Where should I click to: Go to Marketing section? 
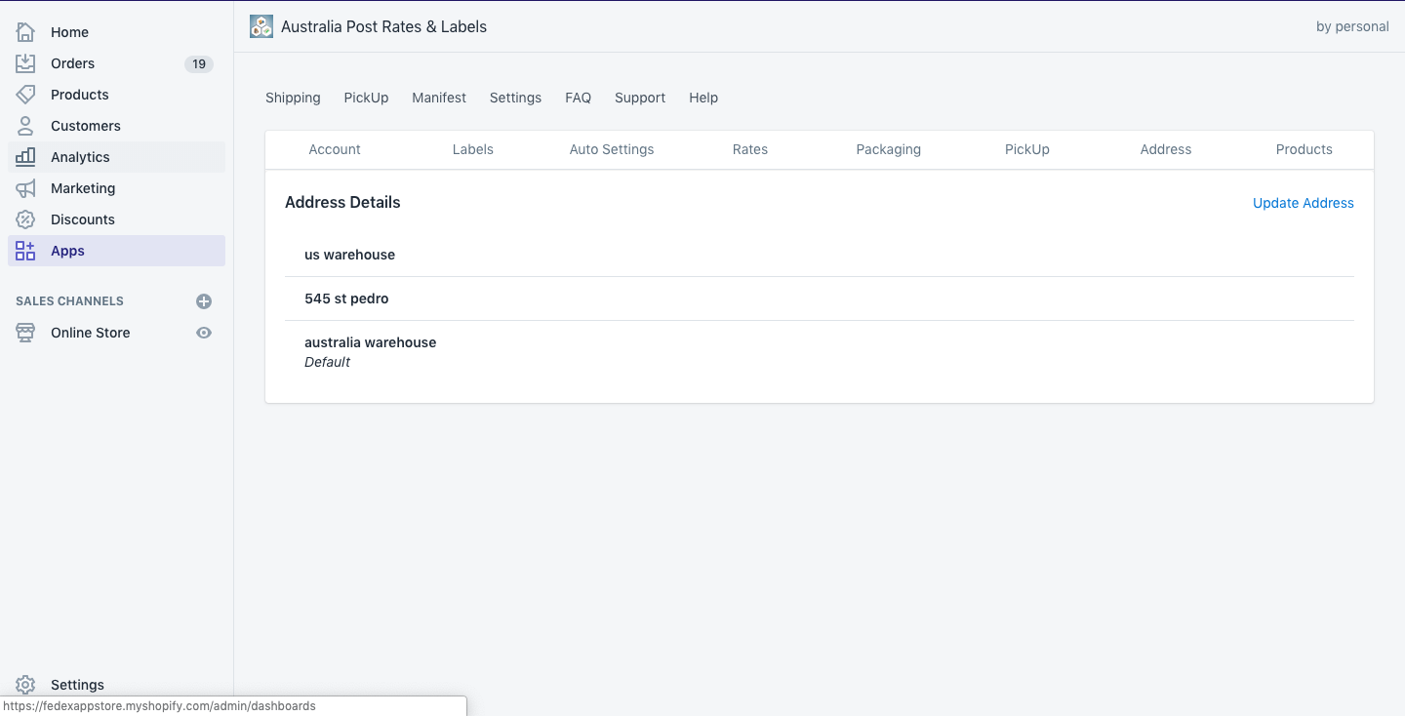tap(82, 188)
